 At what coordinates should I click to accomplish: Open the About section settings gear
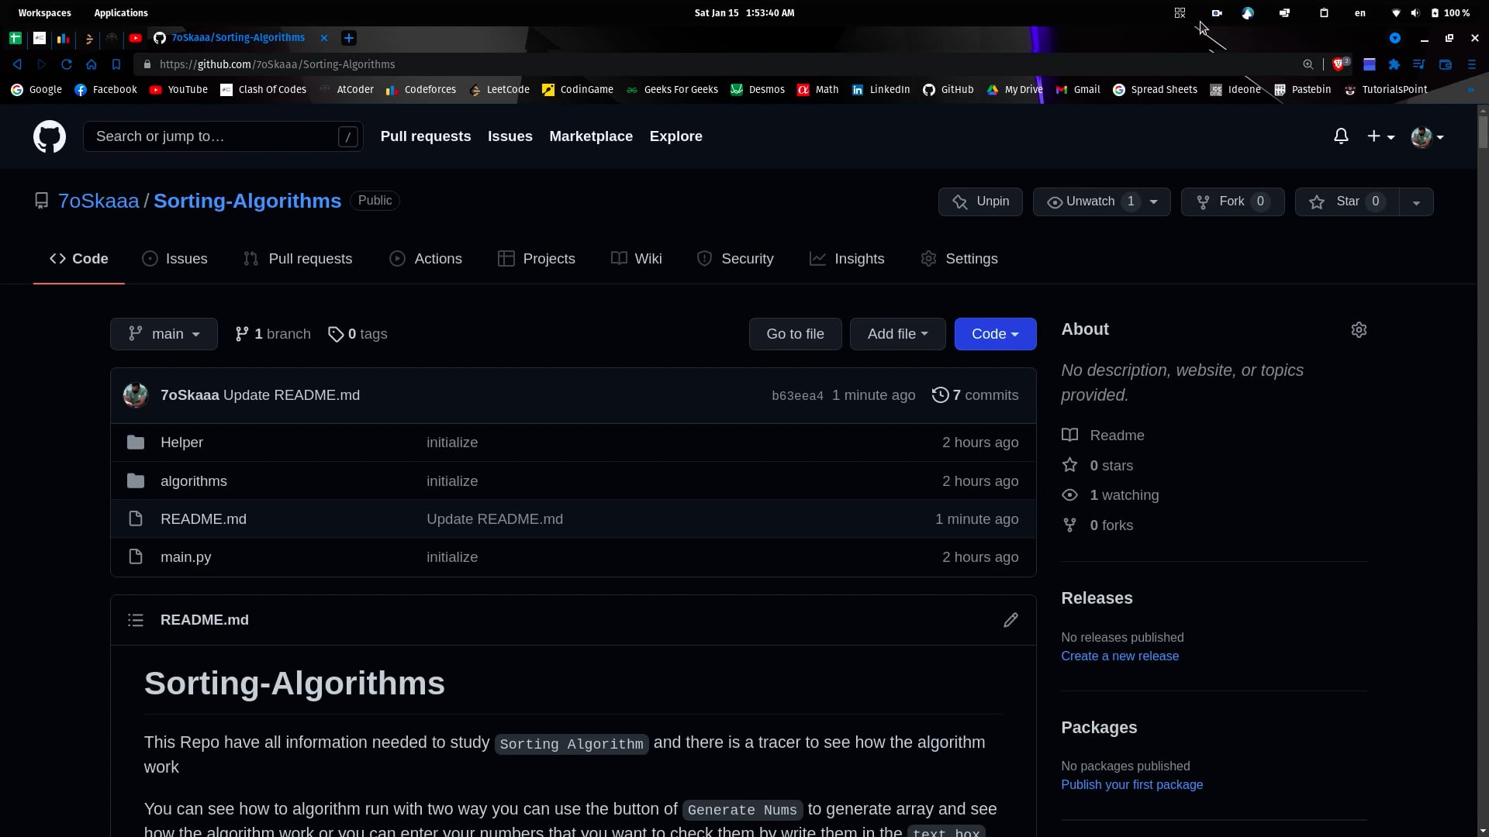pos(1359,329)
